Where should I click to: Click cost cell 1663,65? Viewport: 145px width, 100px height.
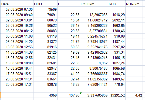pyautogui.click(x=117, y=25)
